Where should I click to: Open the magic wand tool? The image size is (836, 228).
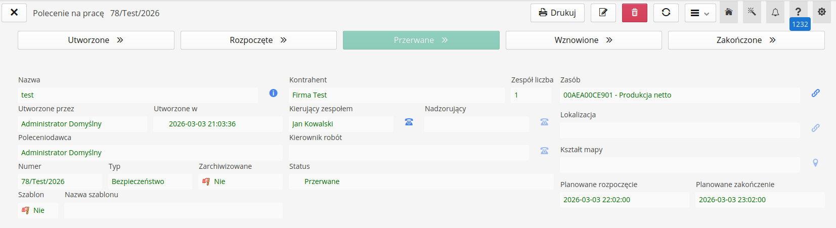click(x=752, y=12)
